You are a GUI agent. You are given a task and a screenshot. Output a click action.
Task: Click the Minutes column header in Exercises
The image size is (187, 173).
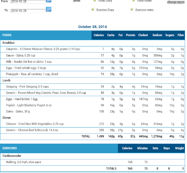point(142,148)
